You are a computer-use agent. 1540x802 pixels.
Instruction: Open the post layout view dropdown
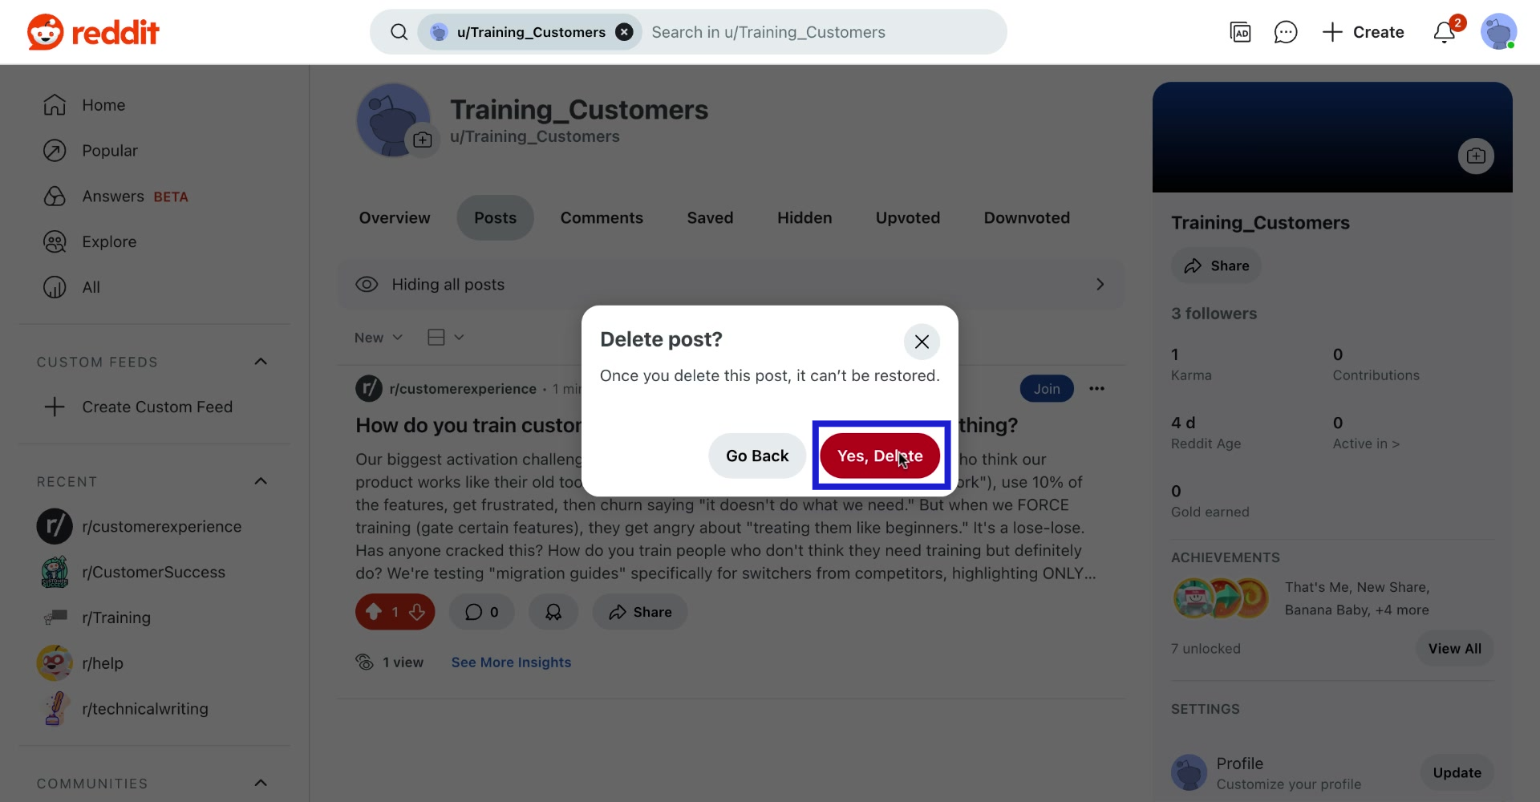(444, 337)
